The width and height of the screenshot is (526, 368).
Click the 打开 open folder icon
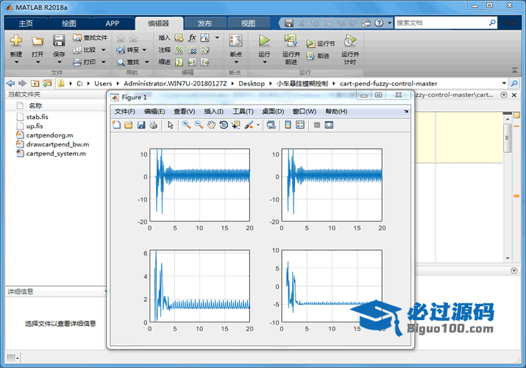(x=38, y=41)
